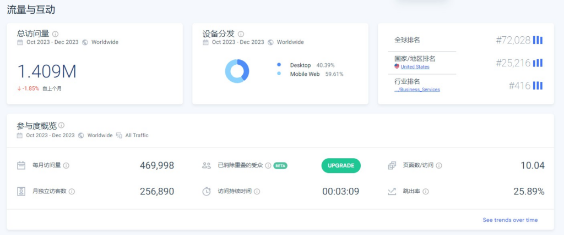The width and height of the screenshot is (564, 235).
Task: Click bars icon next to #25,216
Action: 538,63
